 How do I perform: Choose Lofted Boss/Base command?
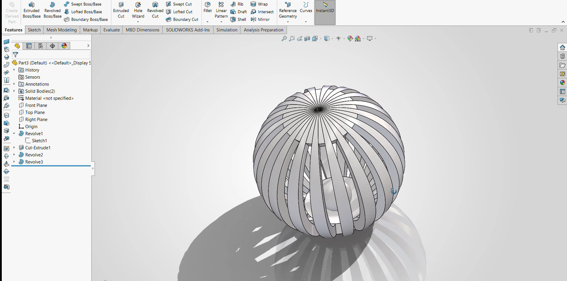tap(83, 12)
